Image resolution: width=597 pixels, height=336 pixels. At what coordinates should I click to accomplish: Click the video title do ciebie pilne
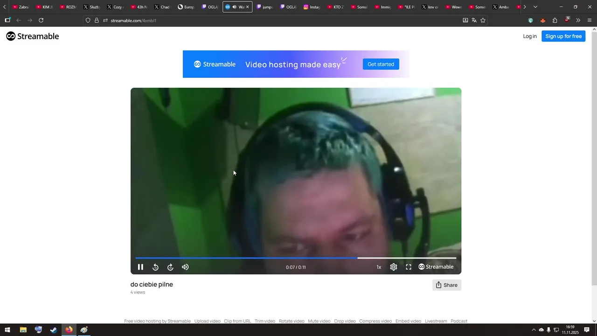coord(152,284)
